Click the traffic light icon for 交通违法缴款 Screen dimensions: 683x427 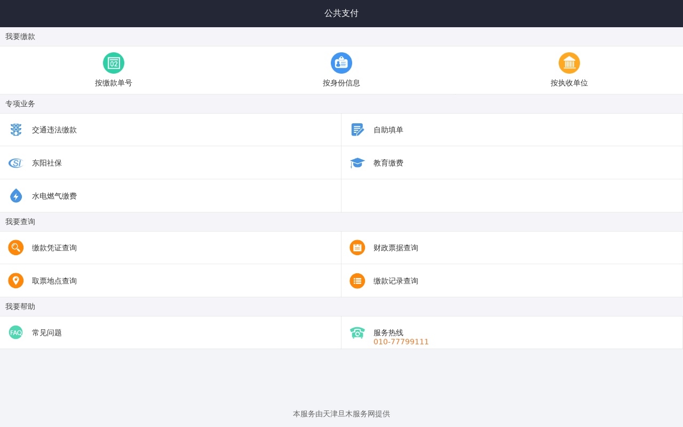(x=16, y=130)
